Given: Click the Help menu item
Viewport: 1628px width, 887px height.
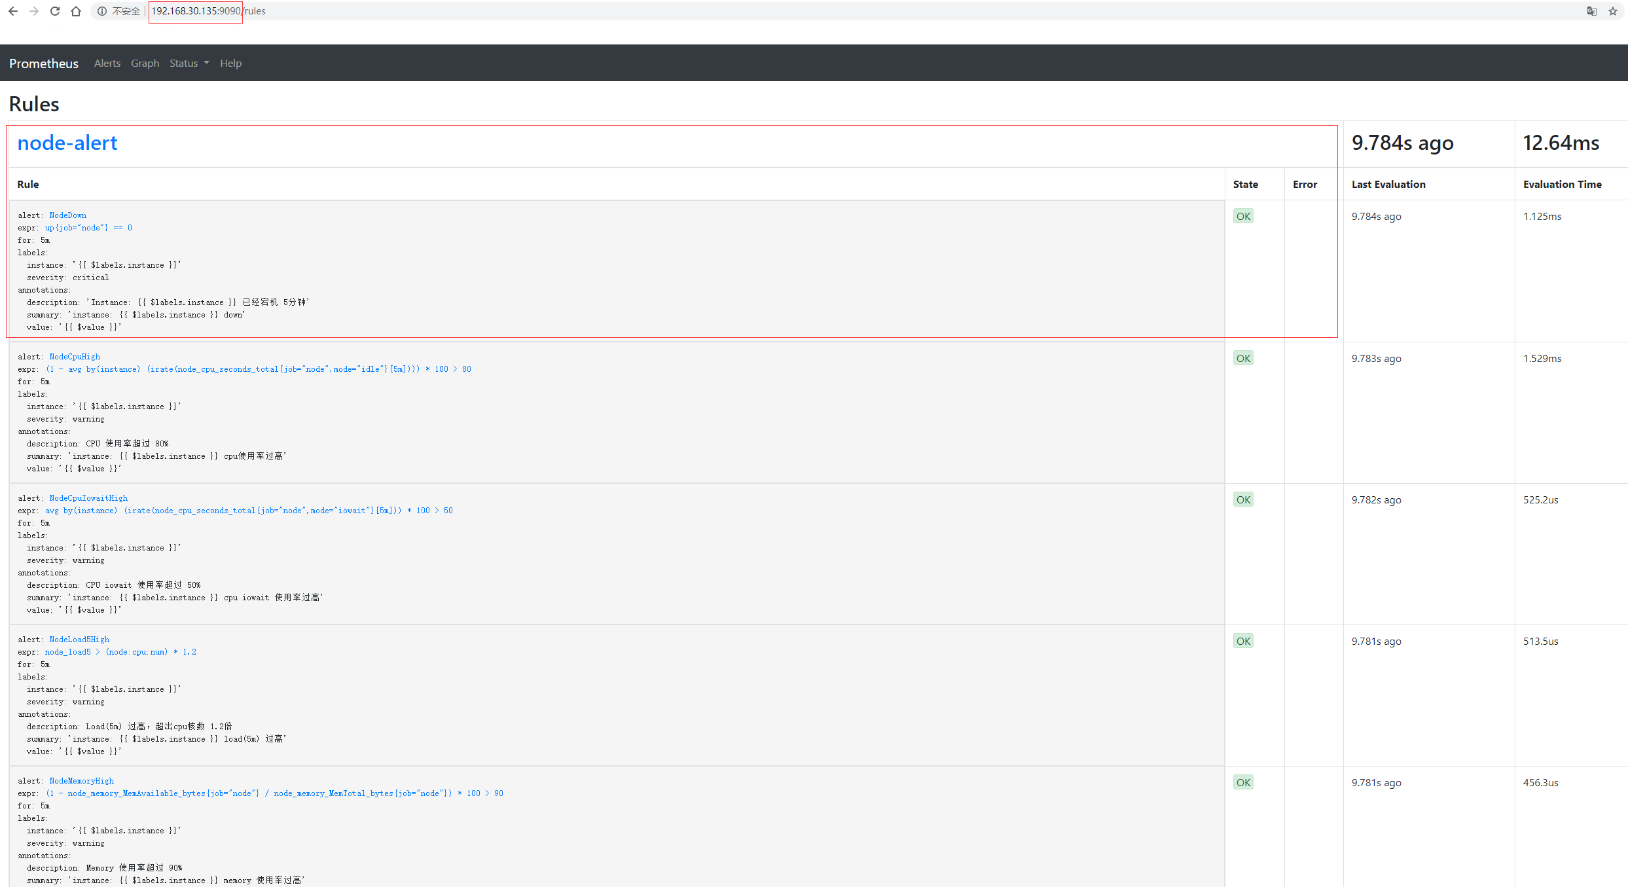Looking at the screenshot, I should [x=230, y=63].
